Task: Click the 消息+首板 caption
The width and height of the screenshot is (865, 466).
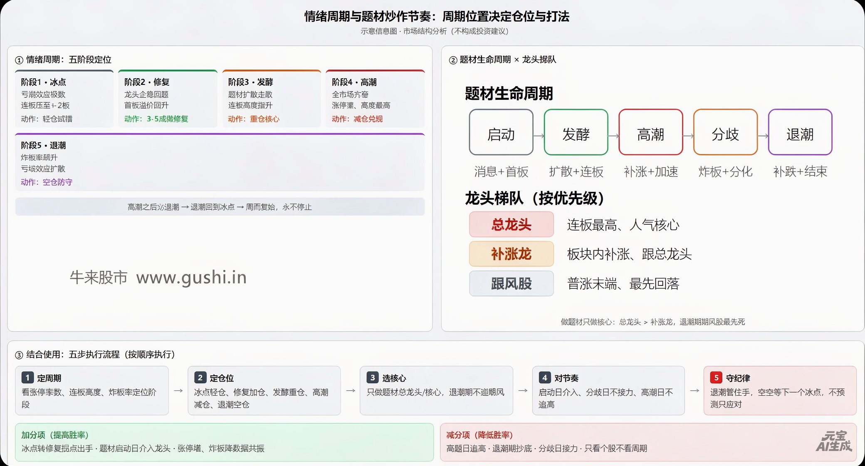Action: tap(502, 171)
